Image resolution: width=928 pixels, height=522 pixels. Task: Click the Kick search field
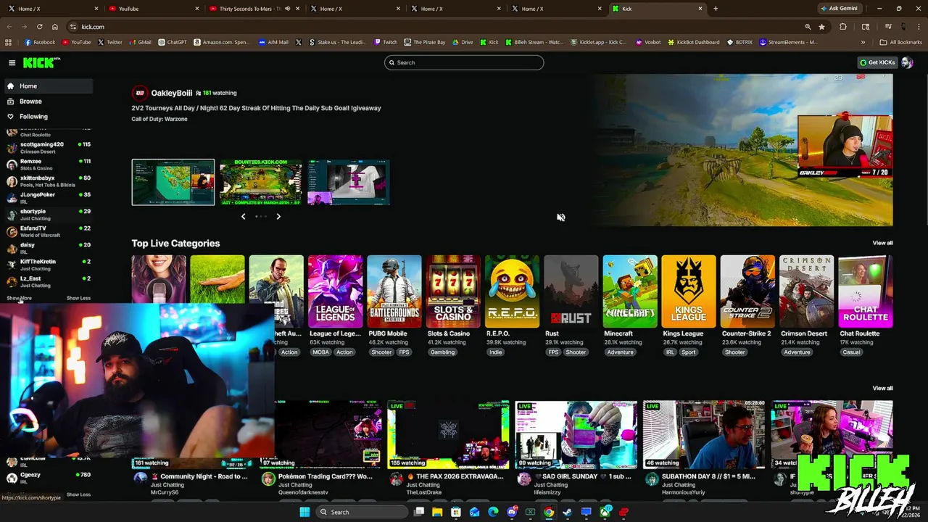pyautogui.click(x=464, y=62)
